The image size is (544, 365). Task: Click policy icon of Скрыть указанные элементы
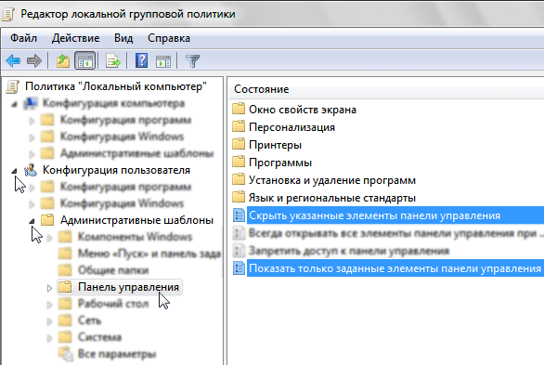[x=239, y=215]
